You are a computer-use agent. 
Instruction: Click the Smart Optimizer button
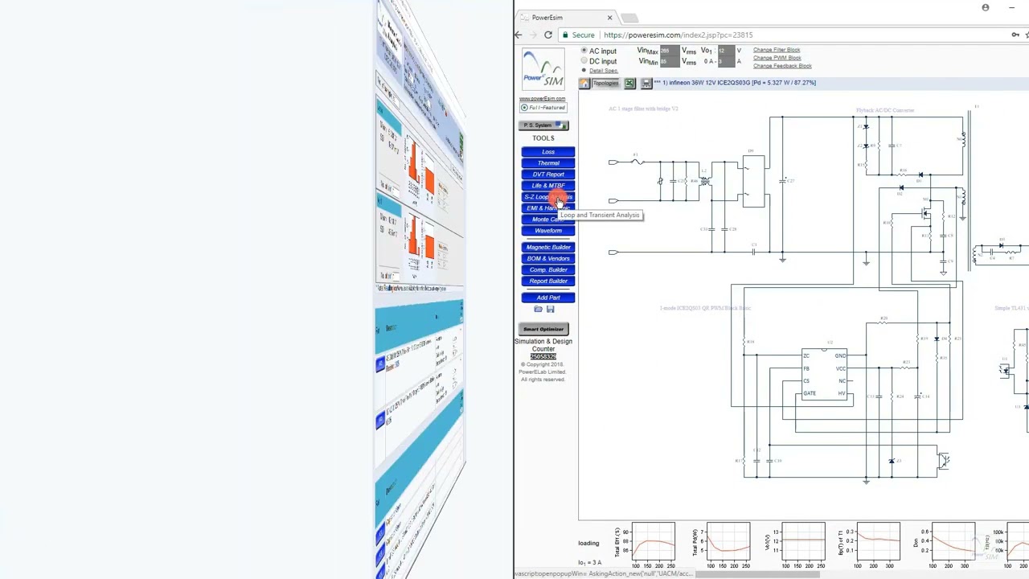(543, 329)
